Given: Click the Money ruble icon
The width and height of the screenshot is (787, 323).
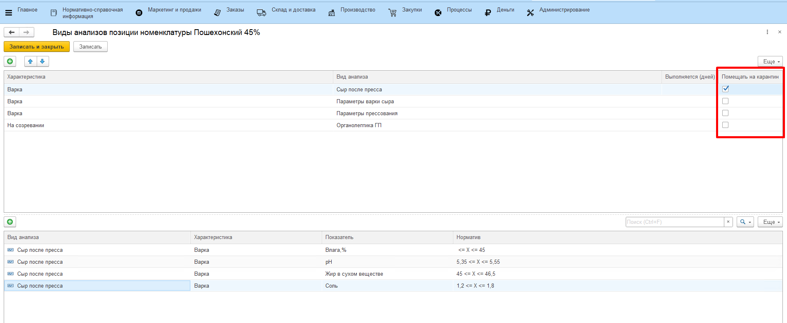Looking at the screenshot, I should point(488,13).
